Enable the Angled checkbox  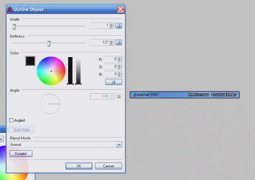(x=11, y=120)
